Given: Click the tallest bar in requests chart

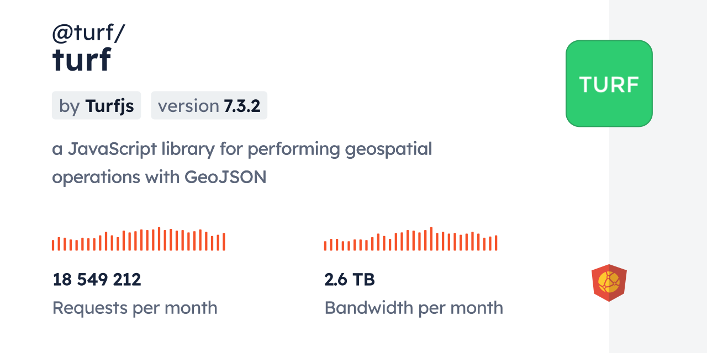Looking at the screenshot, I should [159, 239].
